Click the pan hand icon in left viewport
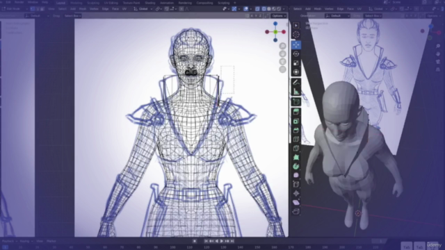The height and width of the screenshot is (250, 445). pos(282,54)
